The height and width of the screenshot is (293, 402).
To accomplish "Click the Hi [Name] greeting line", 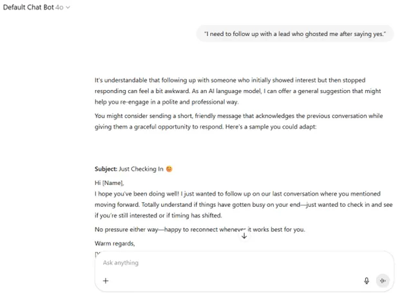I will [x=110, y=183].
